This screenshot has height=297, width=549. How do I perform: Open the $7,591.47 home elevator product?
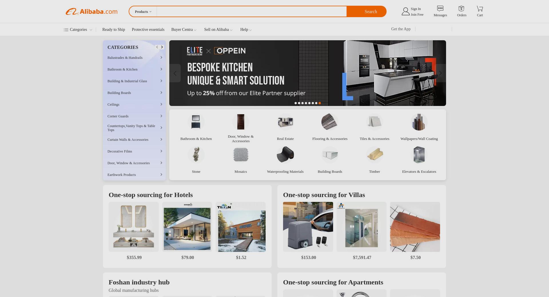click(361, 227)
